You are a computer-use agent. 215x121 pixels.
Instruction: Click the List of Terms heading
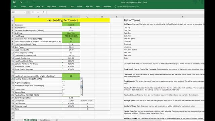(132, 20)
